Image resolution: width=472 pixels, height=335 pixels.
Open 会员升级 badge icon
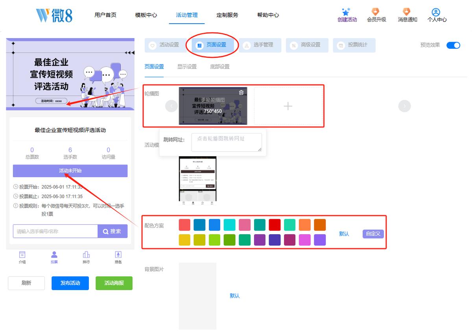(376, 12)
